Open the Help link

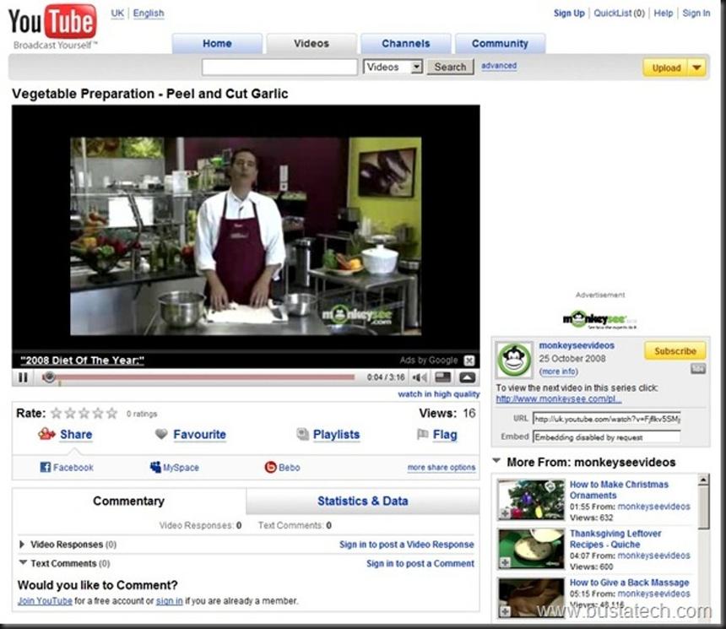663,13
